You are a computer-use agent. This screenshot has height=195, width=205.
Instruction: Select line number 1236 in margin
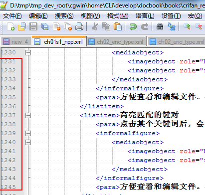pos(8,106)
